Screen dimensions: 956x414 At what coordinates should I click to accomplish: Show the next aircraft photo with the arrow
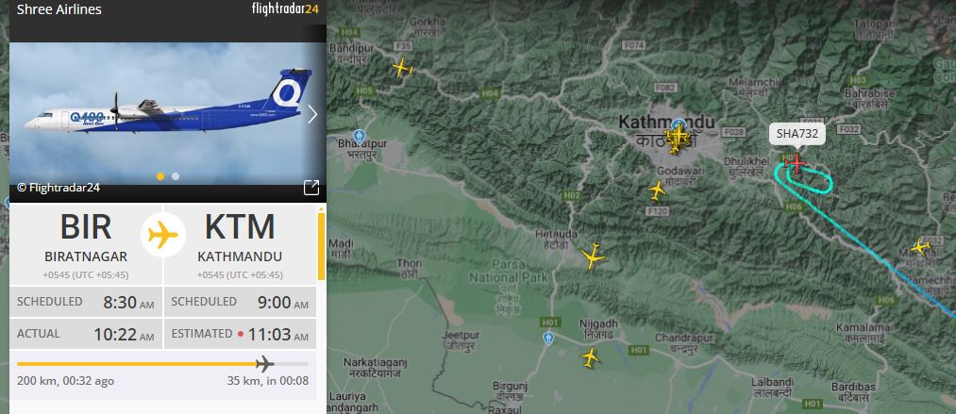point(312,114)
